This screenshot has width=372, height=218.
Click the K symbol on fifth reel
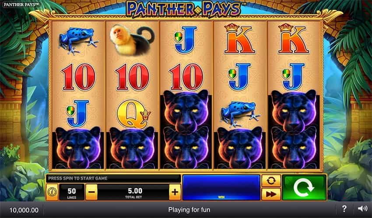pos(294,38)
